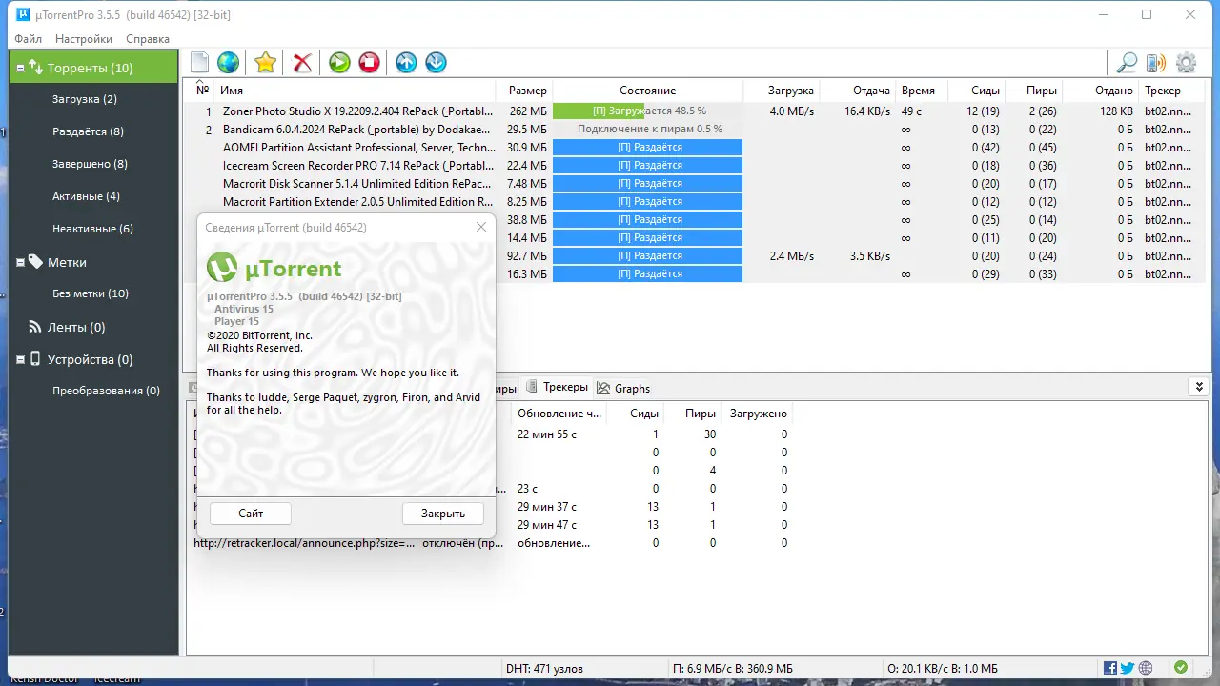Select the retracker.local announce tracker row
Screen dimensions: 1220x686
491,543
